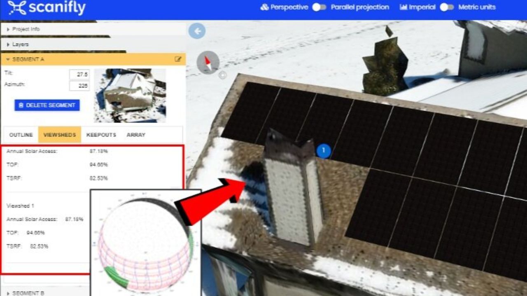The image size is (527, 296).
Task: Click the Segment A roof thumbnail image
Action: click(130, 95)
